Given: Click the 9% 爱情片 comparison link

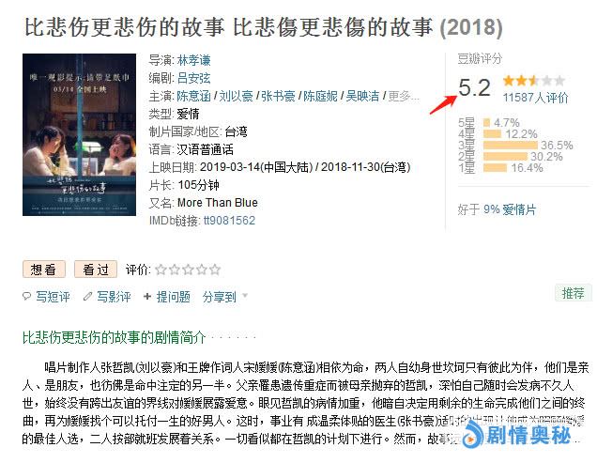Looking at the screenshot, I should tap(510, 209).
